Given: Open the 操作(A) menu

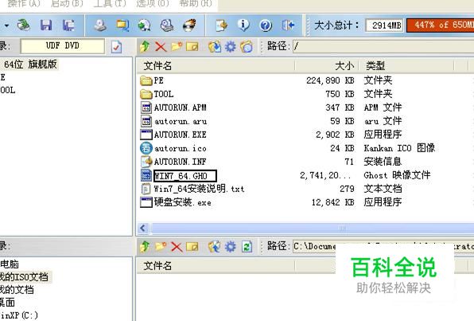Looking at the screenshot, I should [x=24, y=4].
